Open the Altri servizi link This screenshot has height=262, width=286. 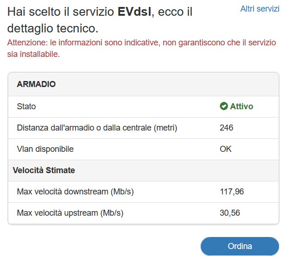[x=260, y=9]
